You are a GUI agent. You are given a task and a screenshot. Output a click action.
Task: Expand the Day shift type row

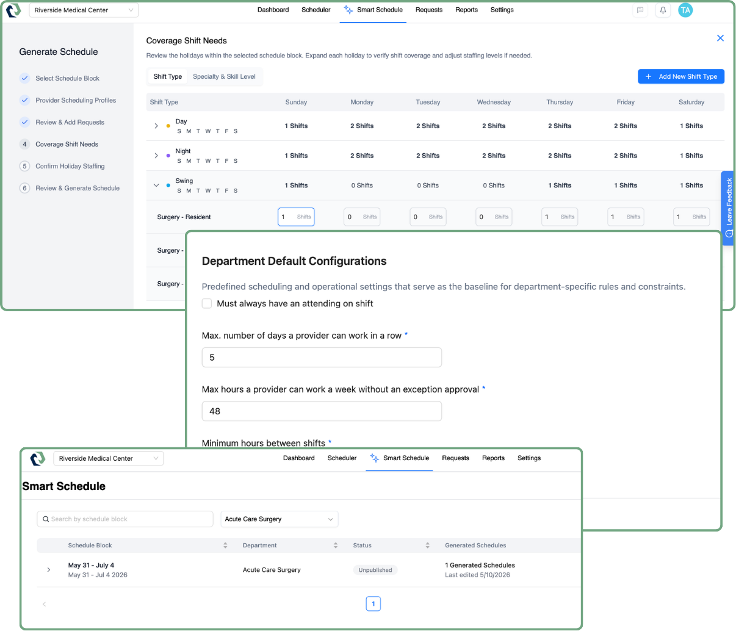tap(156, 126)
